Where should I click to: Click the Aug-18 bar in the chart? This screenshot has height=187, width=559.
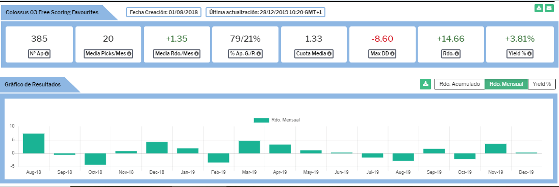[34, 143]
